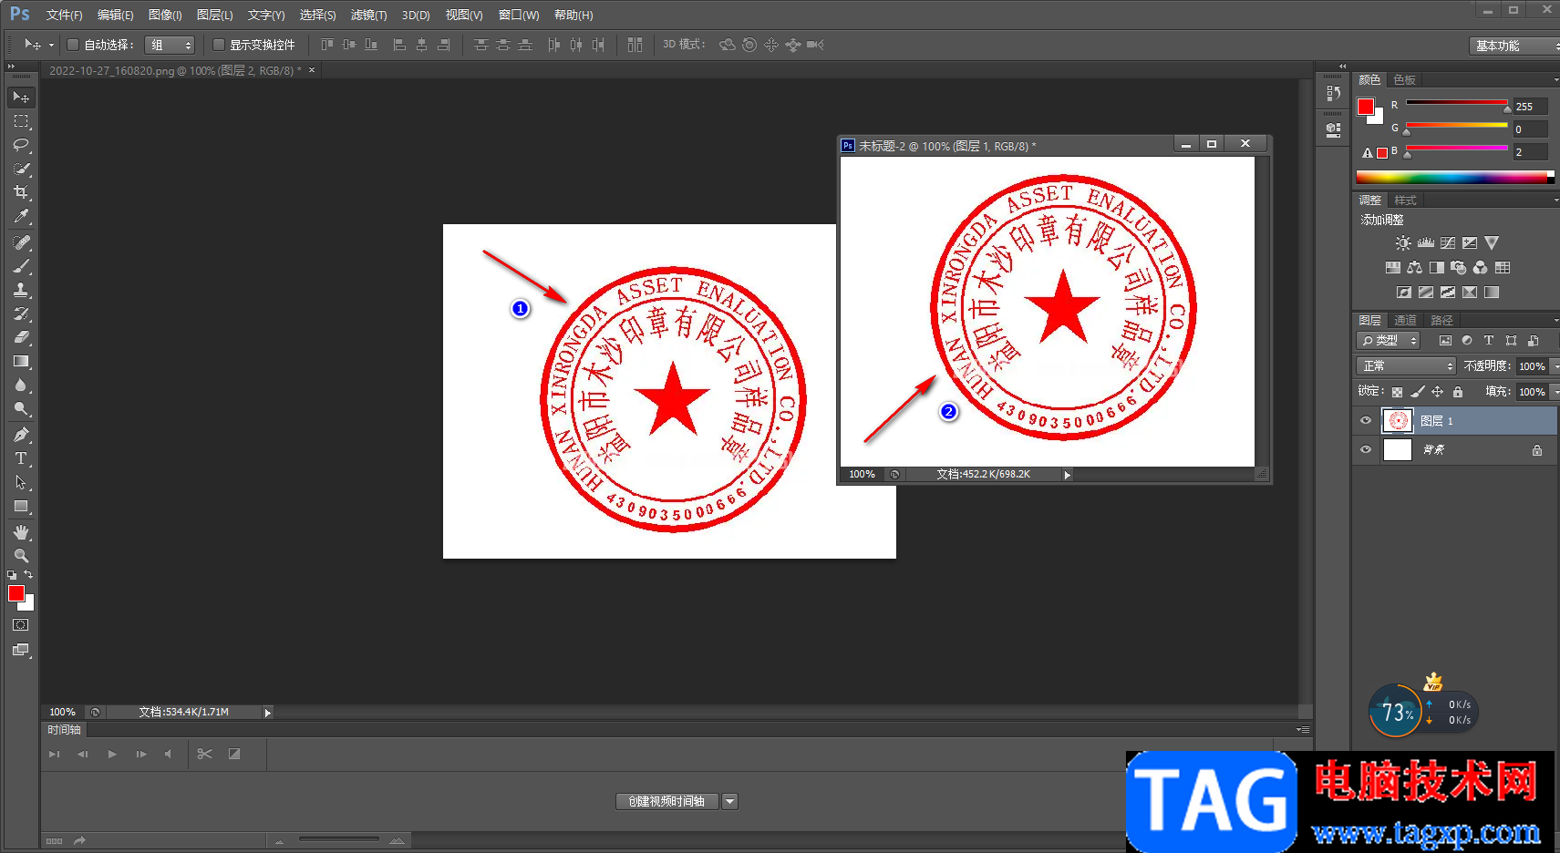Open the 正常 blend mode dropdown
This screenshot has width=1560, height=853.
click(1406, 365)
